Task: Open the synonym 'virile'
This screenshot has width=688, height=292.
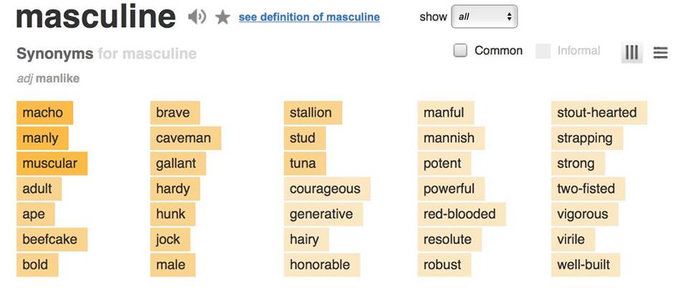Action: pyautogui.click(x=571, y=240)
